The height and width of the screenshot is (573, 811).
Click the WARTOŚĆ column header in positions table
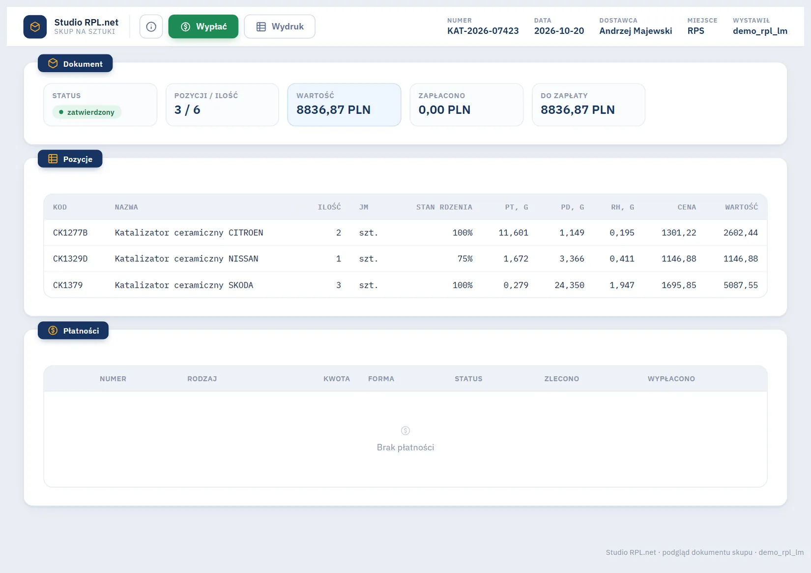point(741,207)
